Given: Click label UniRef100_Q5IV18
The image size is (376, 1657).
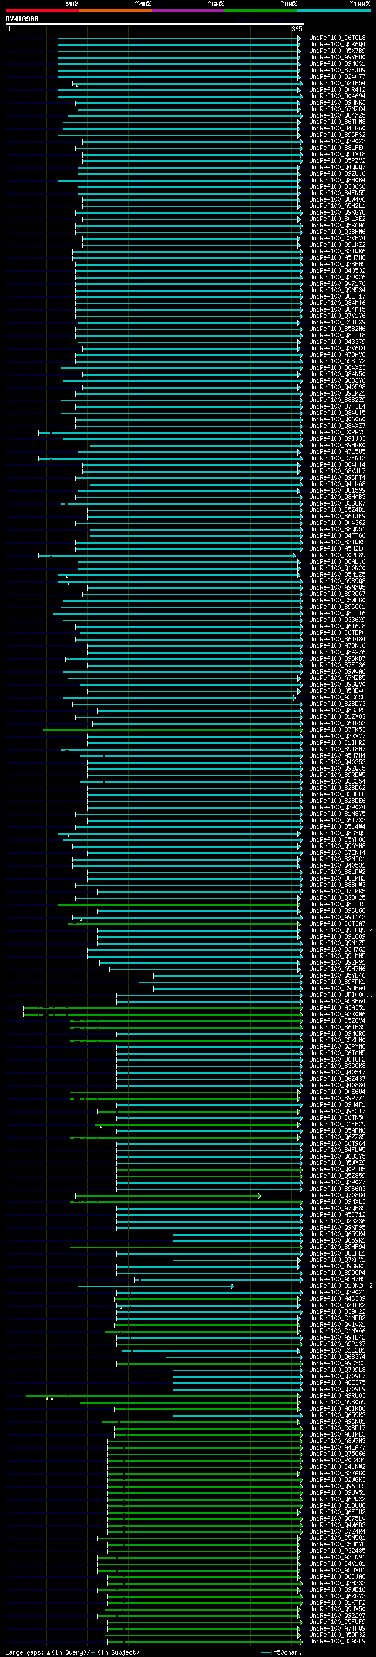Looking at the screenshot, I should pyautogui.click(x=337, y=155).
